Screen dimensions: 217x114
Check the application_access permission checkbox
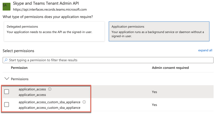click(6, 92)
